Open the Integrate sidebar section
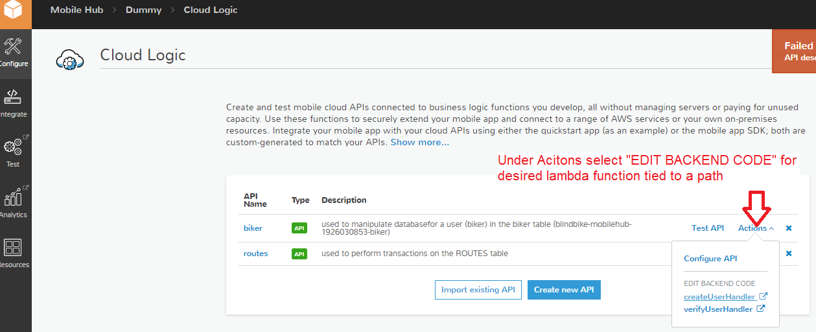 pos(14,104)
